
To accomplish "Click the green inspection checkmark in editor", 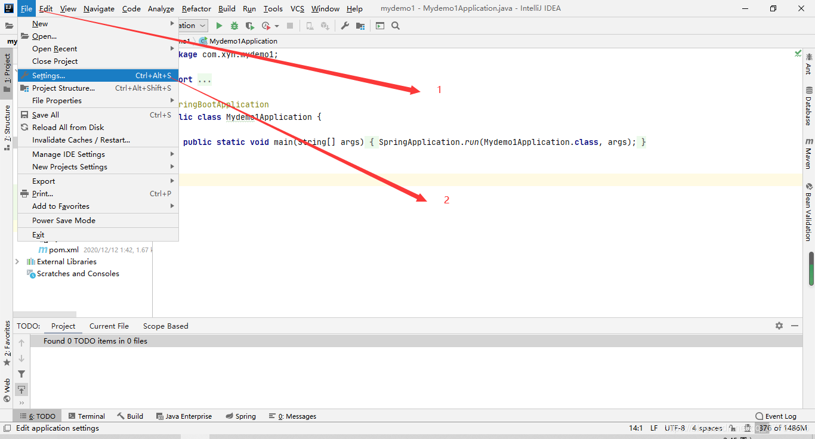I will [x=798, y=54].
